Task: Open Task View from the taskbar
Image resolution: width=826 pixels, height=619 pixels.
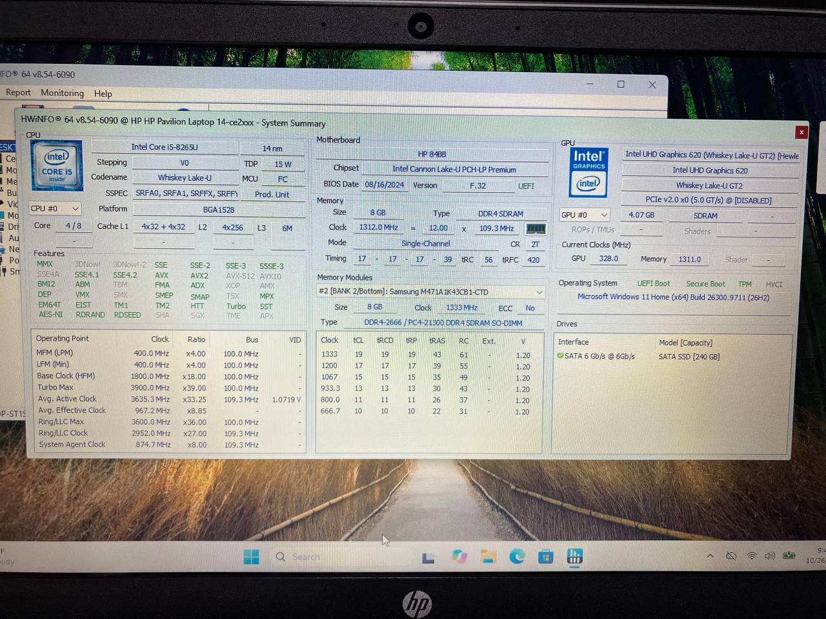Action: [428, 557]
